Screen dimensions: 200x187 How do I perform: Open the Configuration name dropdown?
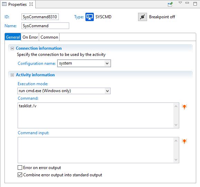pyautogui.click(x=107, y=63)
